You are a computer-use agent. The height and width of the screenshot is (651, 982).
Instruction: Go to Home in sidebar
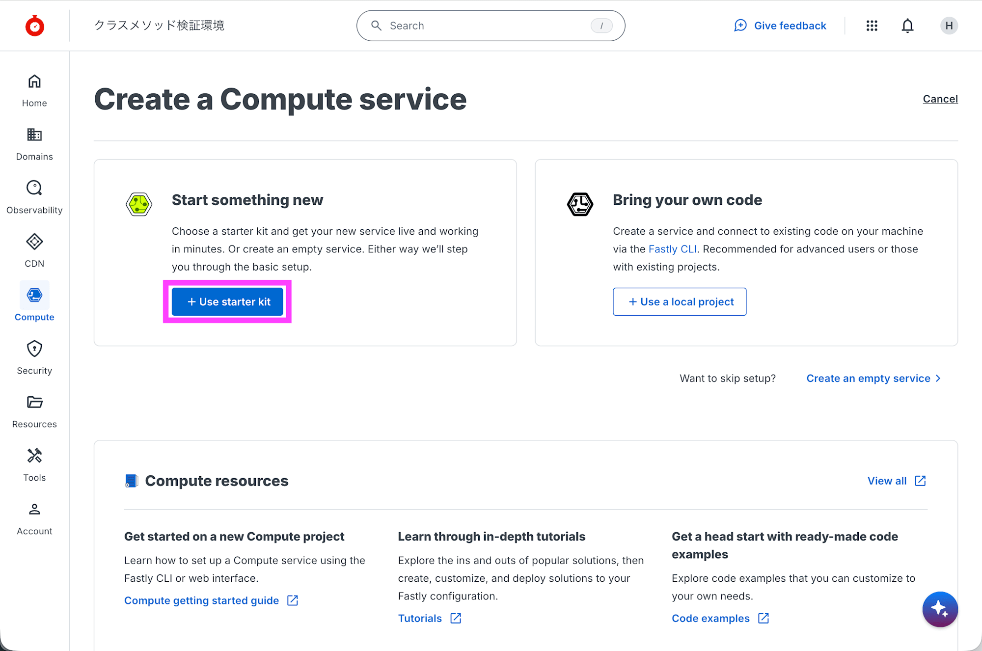[34, 90]
